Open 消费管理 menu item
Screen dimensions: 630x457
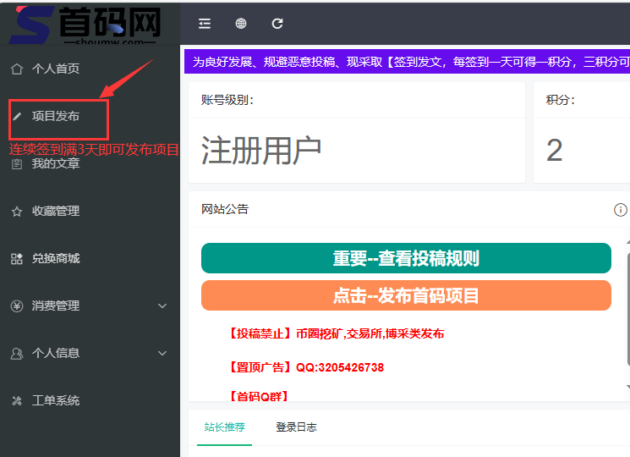[90, 306]
